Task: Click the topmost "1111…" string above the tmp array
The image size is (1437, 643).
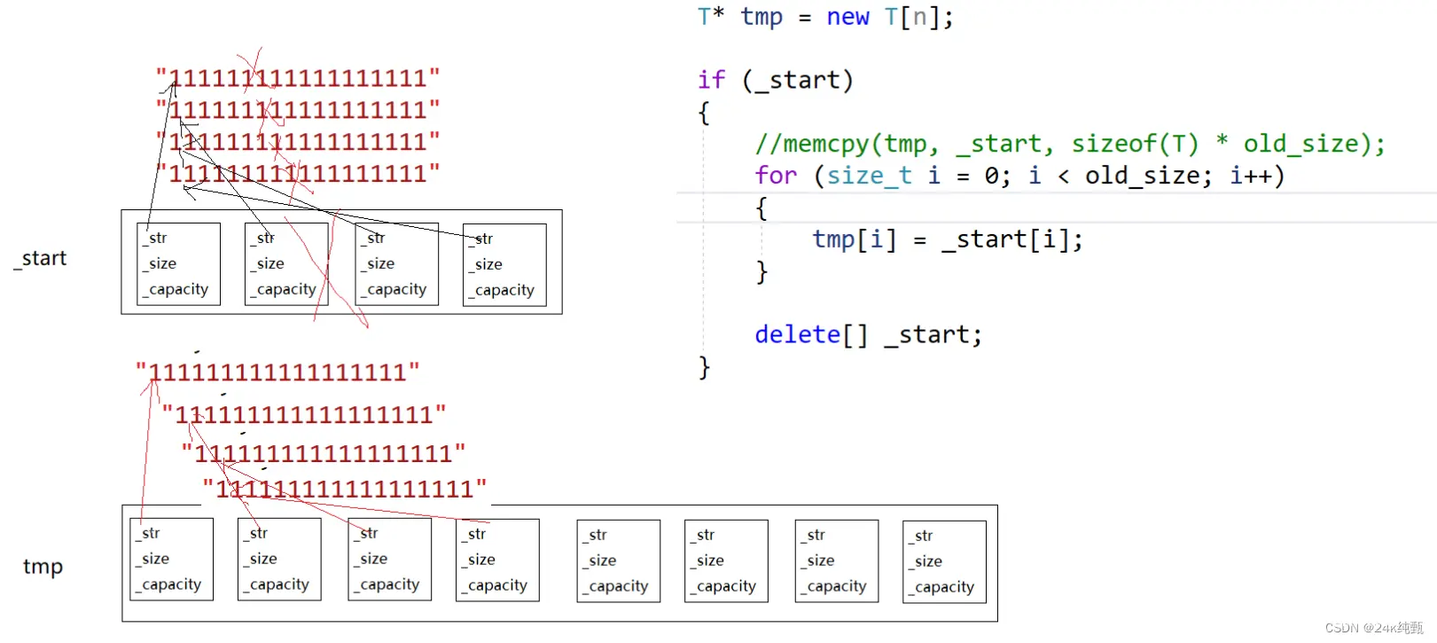Action: (x=277, y=372)
